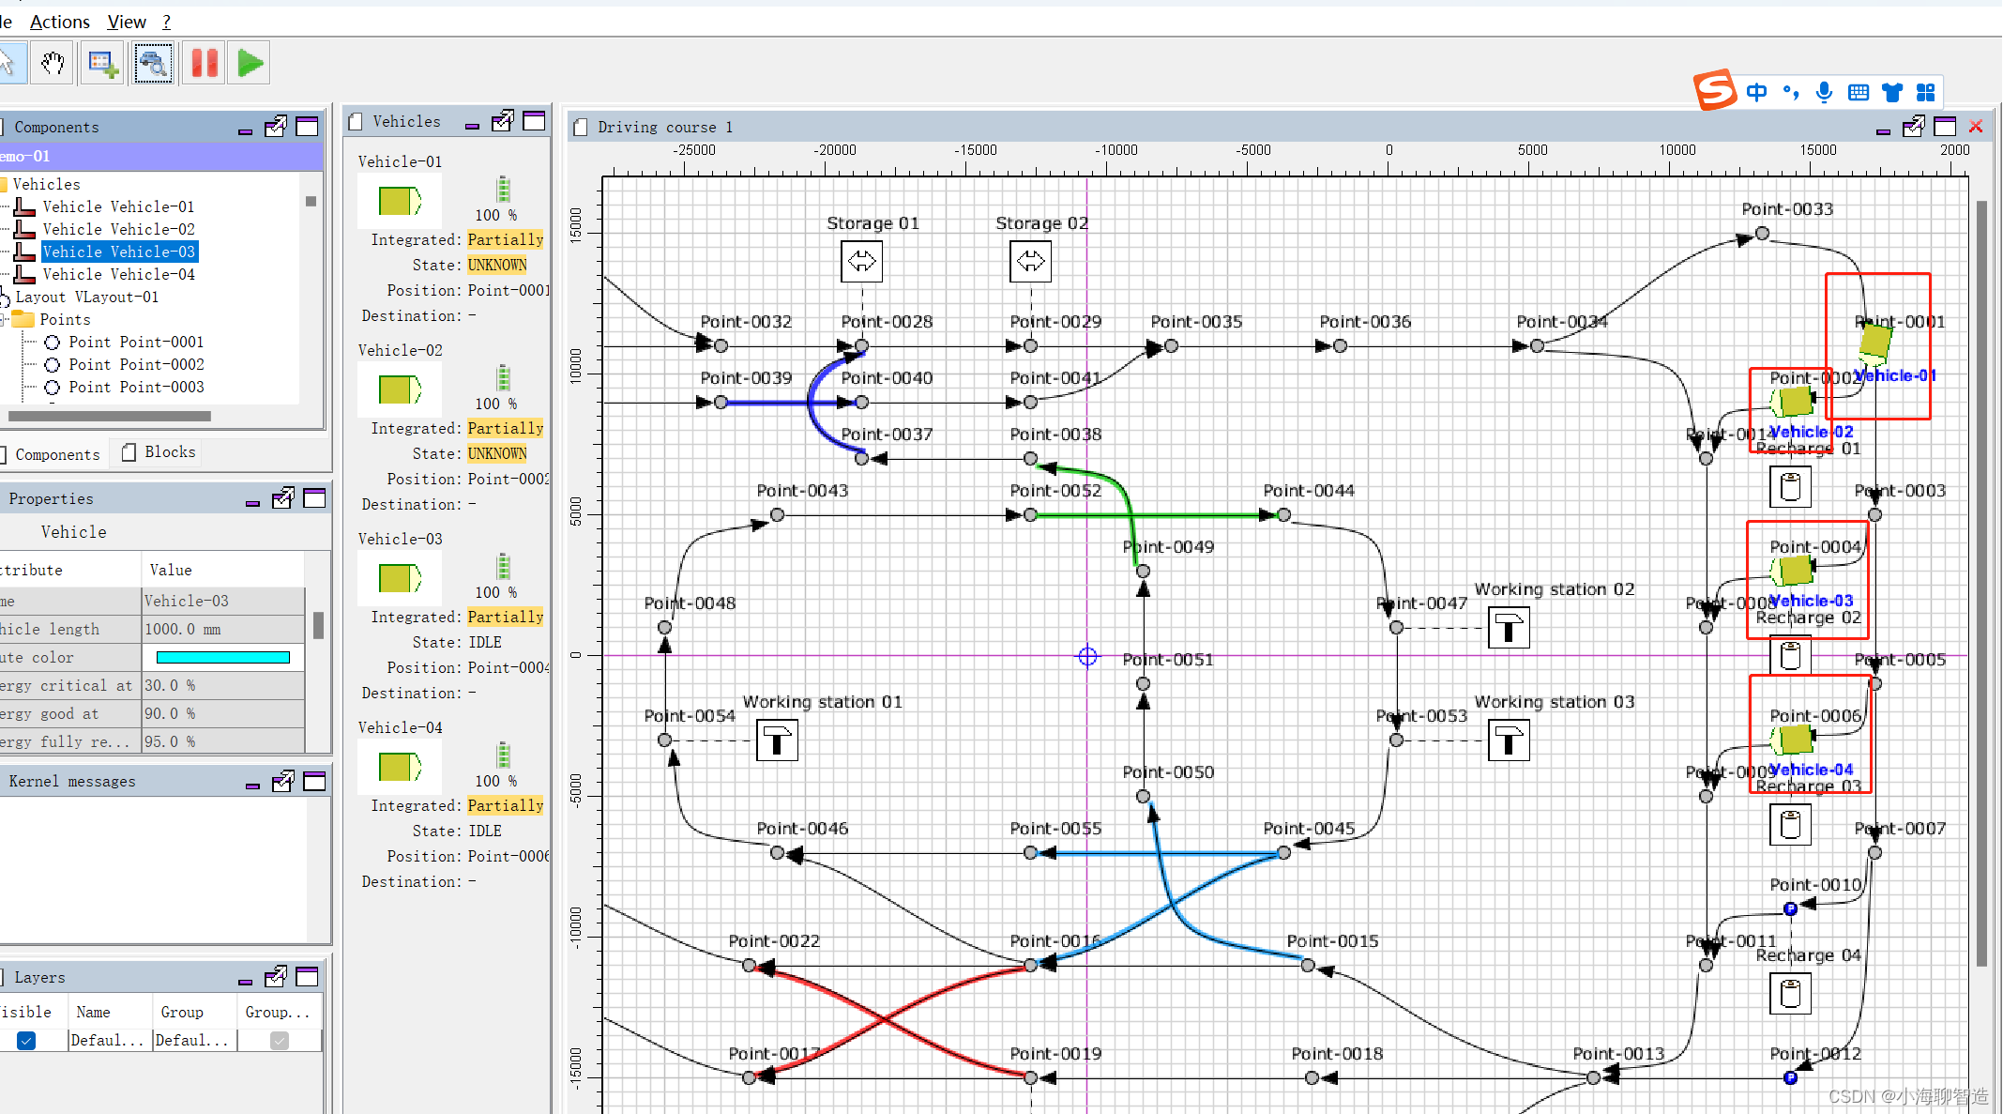Screen dimensions: 2003x1114
Task: Click the cyan route color swatch
Action: [x=222, y=657]
